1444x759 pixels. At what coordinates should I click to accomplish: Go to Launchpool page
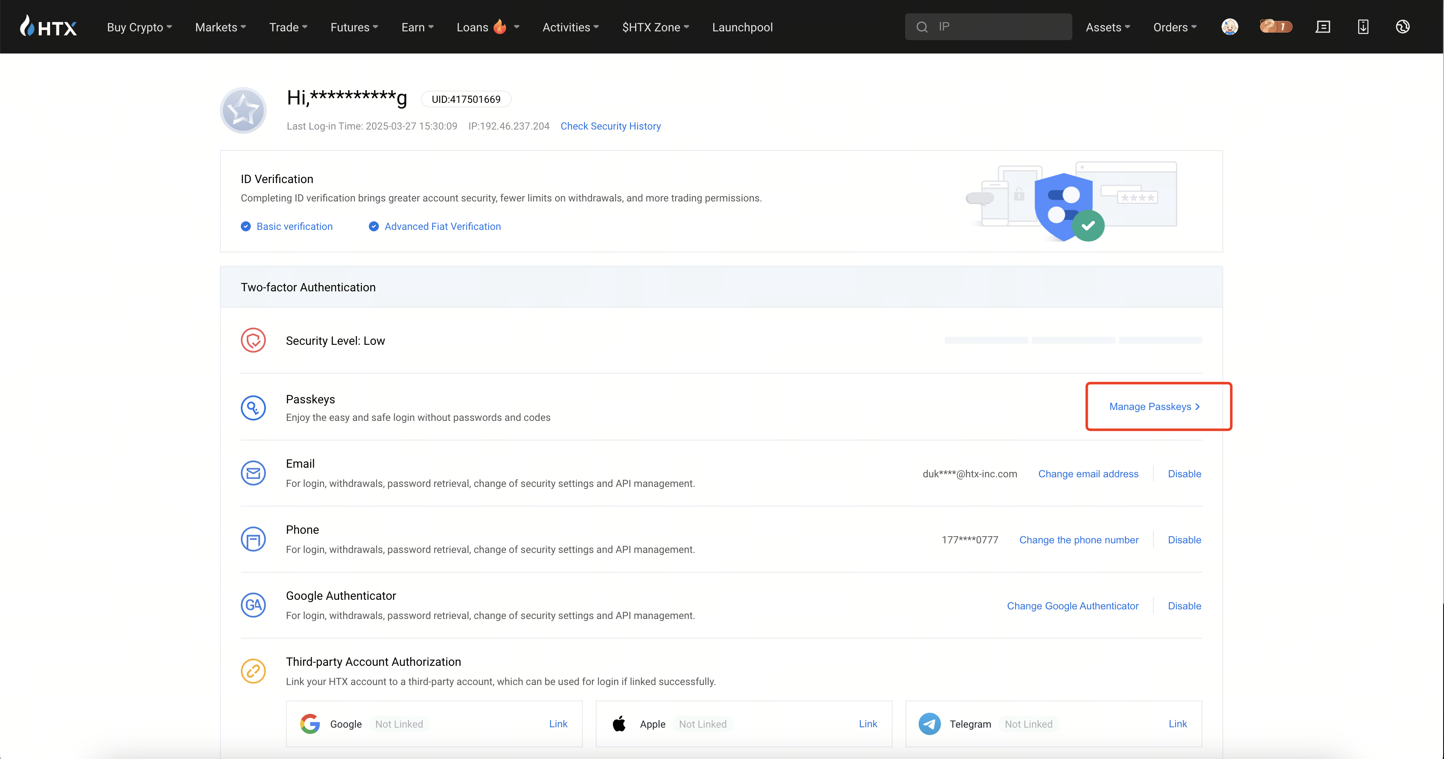click(x=742, y=27)
